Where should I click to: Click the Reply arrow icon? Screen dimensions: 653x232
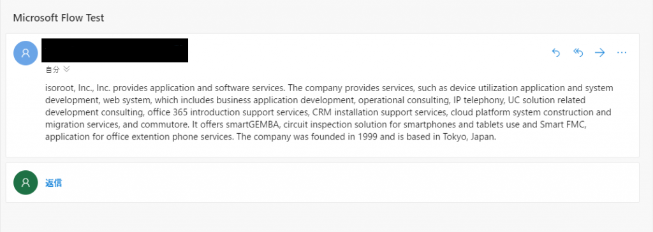[555, 52]
